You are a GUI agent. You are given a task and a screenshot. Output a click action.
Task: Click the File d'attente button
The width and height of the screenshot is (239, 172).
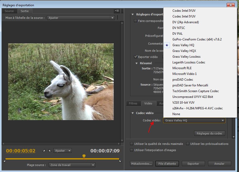[x=167, y=164]
